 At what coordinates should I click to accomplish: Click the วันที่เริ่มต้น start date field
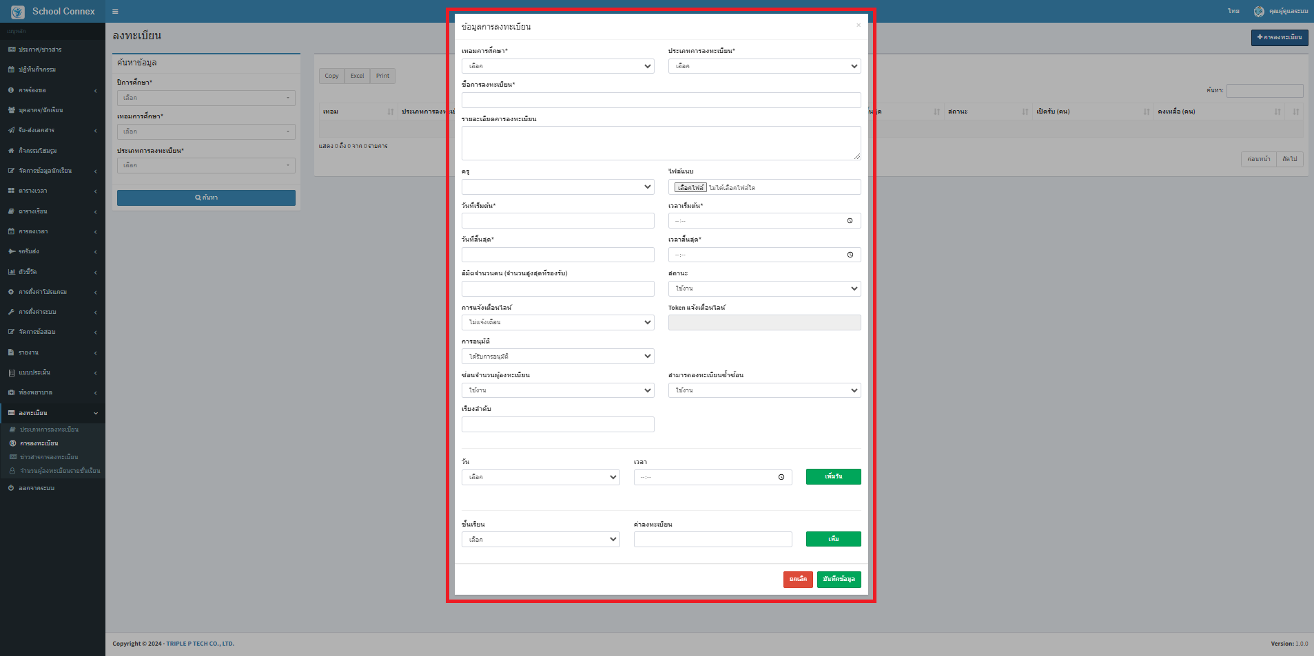coord(558,221)
